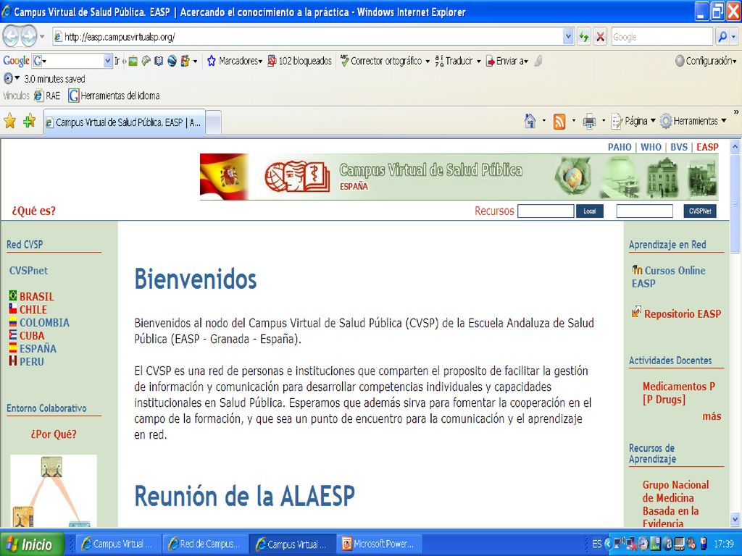Expand the Print button dropdown arrow

(604, 121)
